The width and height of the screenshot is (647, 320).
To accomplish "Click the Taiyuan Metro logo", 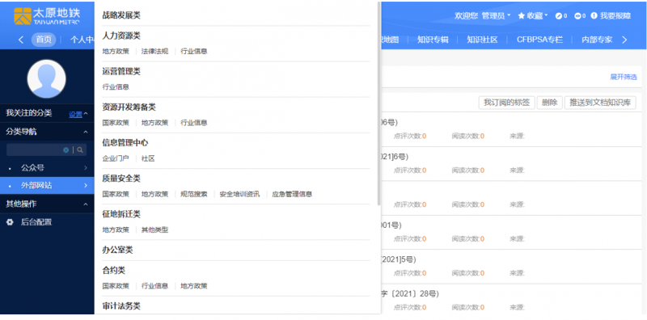I will tap(47, 16).
